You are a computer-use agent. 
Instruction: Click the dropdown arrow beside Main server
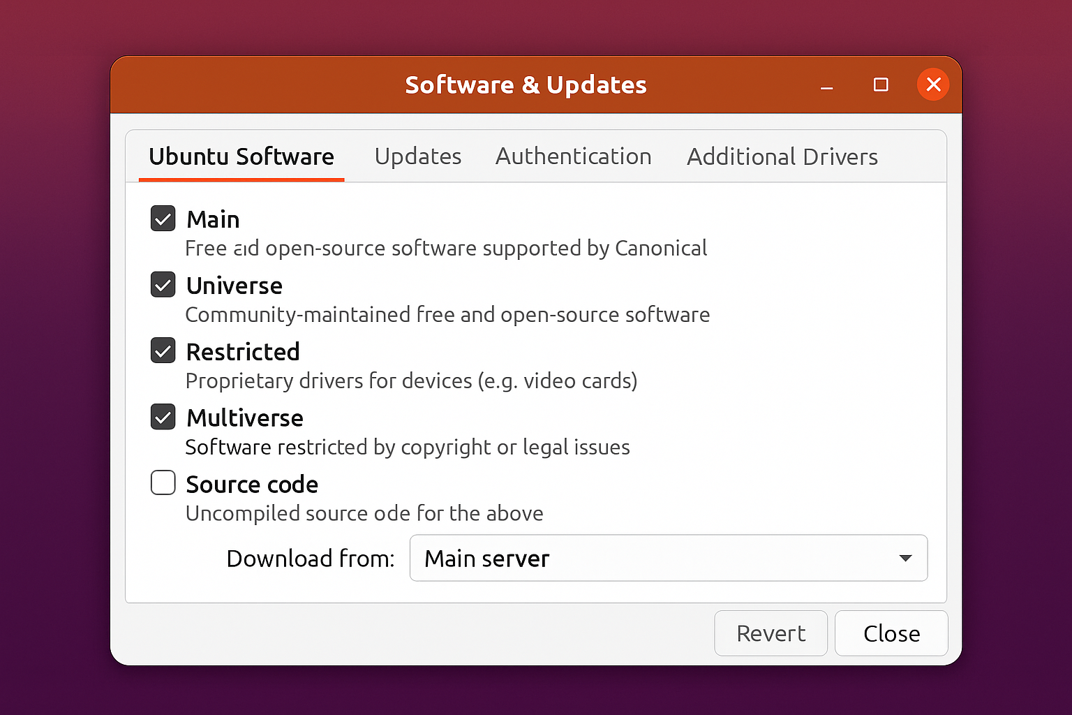point(905,558)
